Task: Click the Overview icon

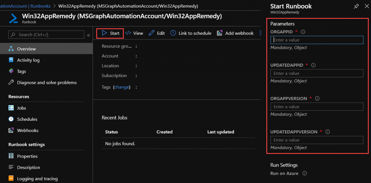Action: point(11,49)
